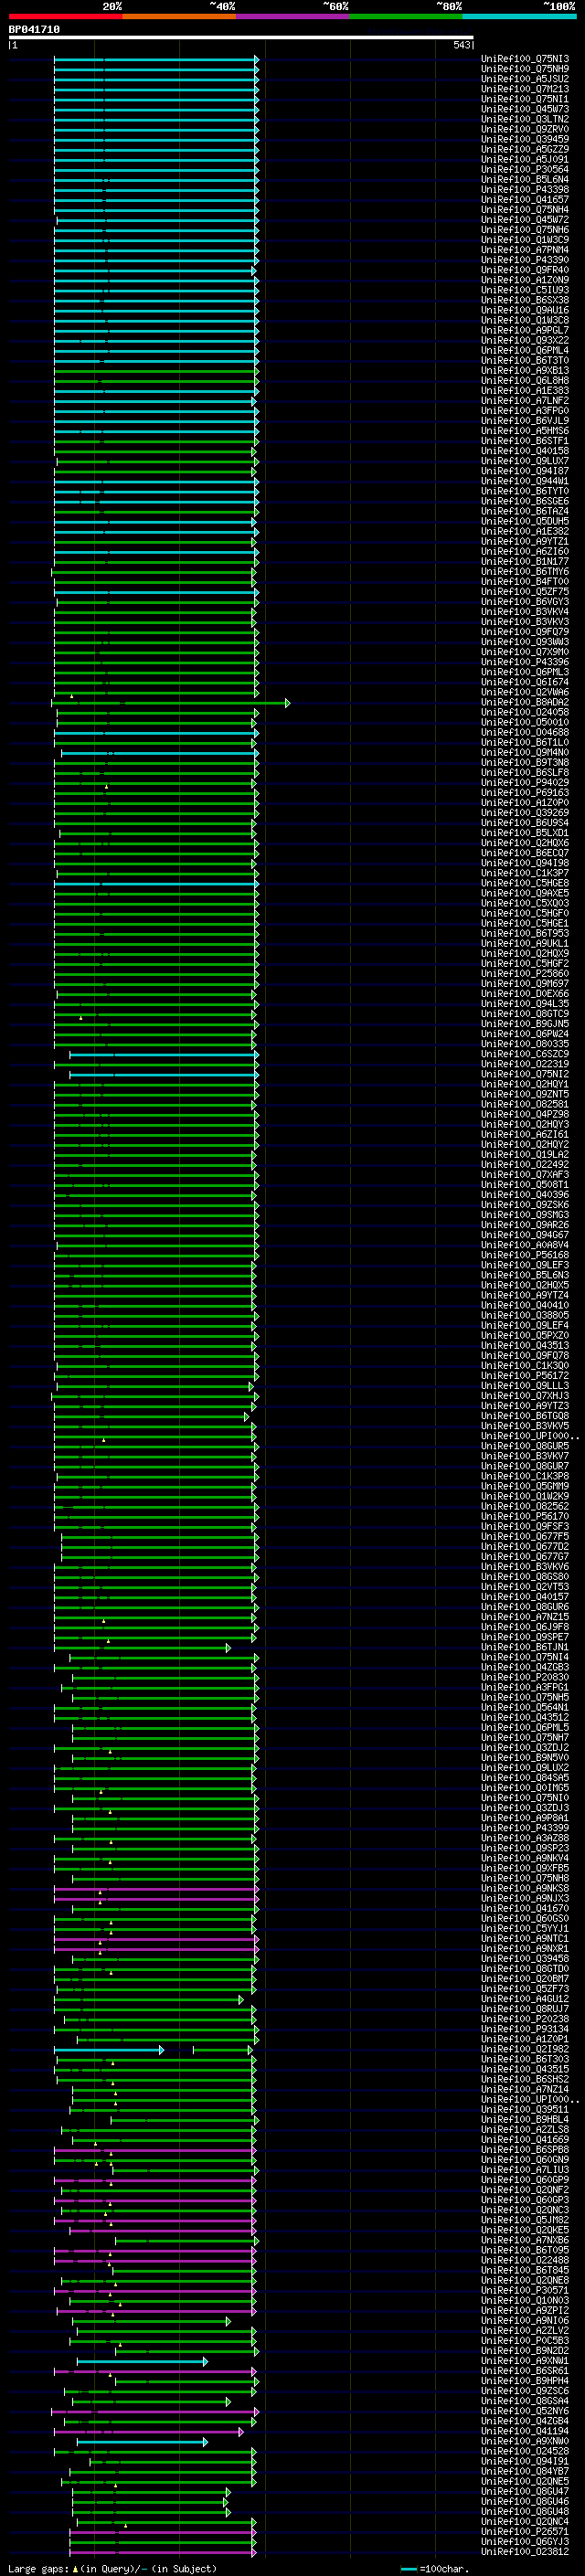Click the purple ~60% legend segment

coord(292,16)
